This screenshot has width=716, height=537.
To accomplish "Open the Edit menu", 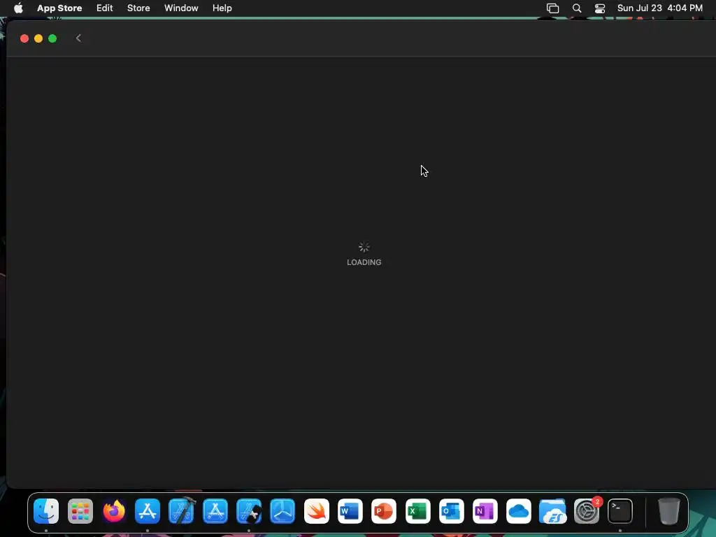I will click(x=105, y=8).
